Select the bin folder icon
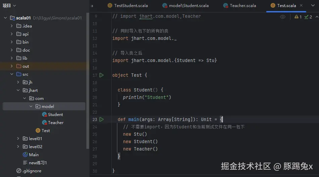The image size is (319, 177). (x=19, y=42)
